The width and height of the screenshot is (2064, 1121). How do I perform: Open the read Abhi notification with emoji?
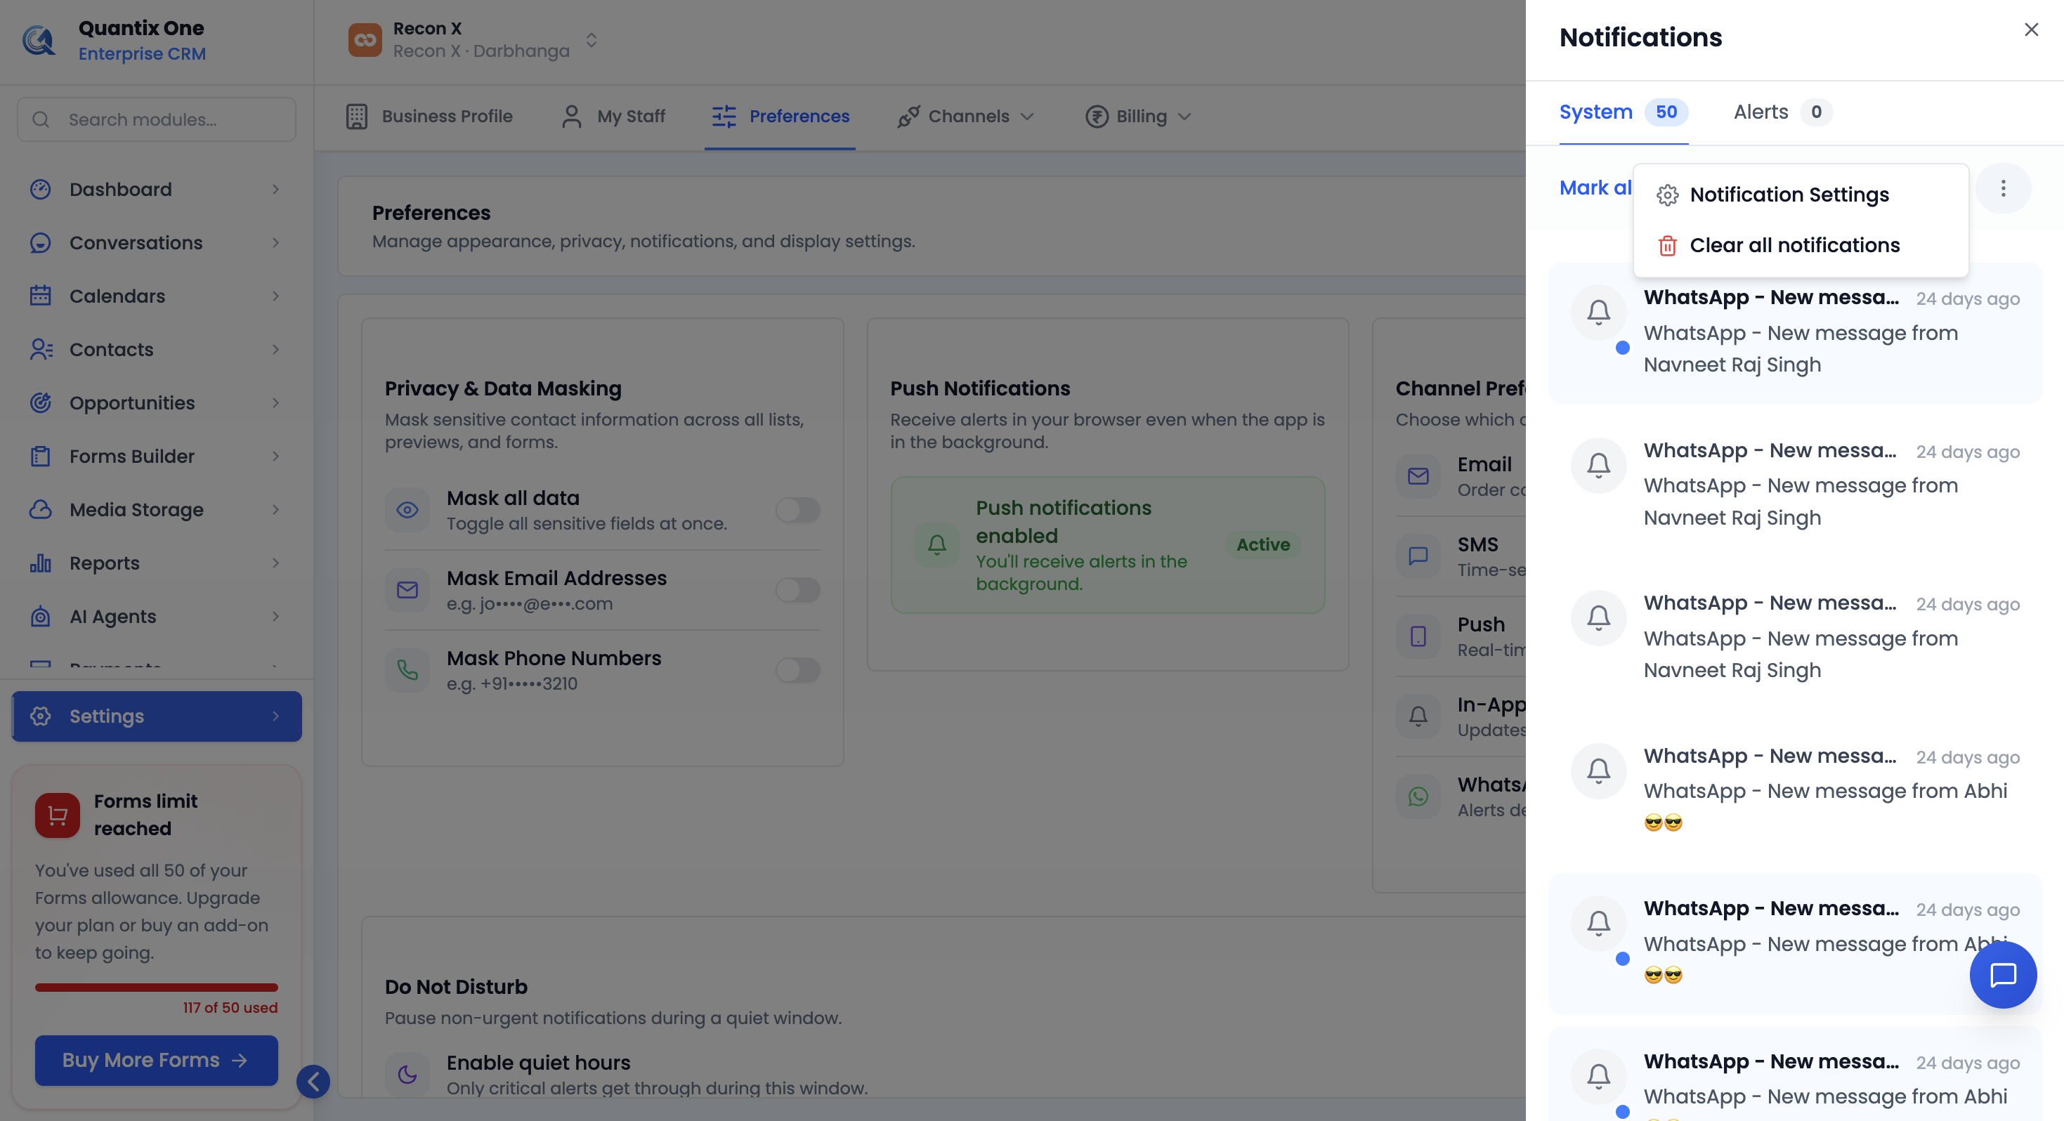click(1795, 790)
